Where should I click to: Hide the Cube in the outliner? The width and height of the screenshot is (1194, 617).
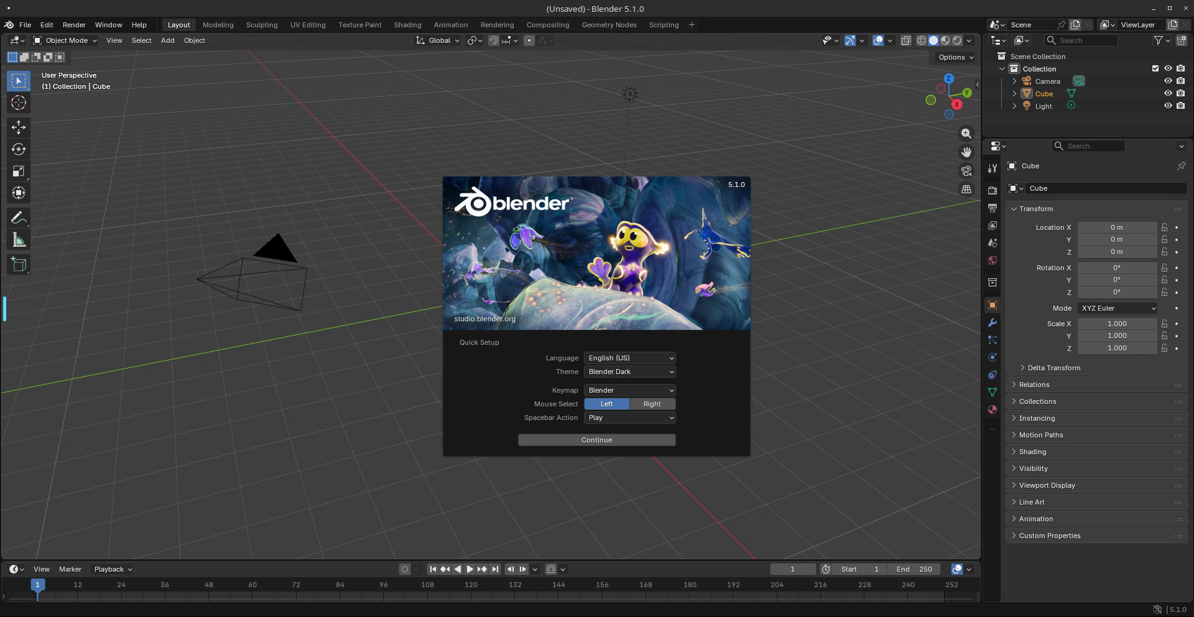tap(1167, 94)
